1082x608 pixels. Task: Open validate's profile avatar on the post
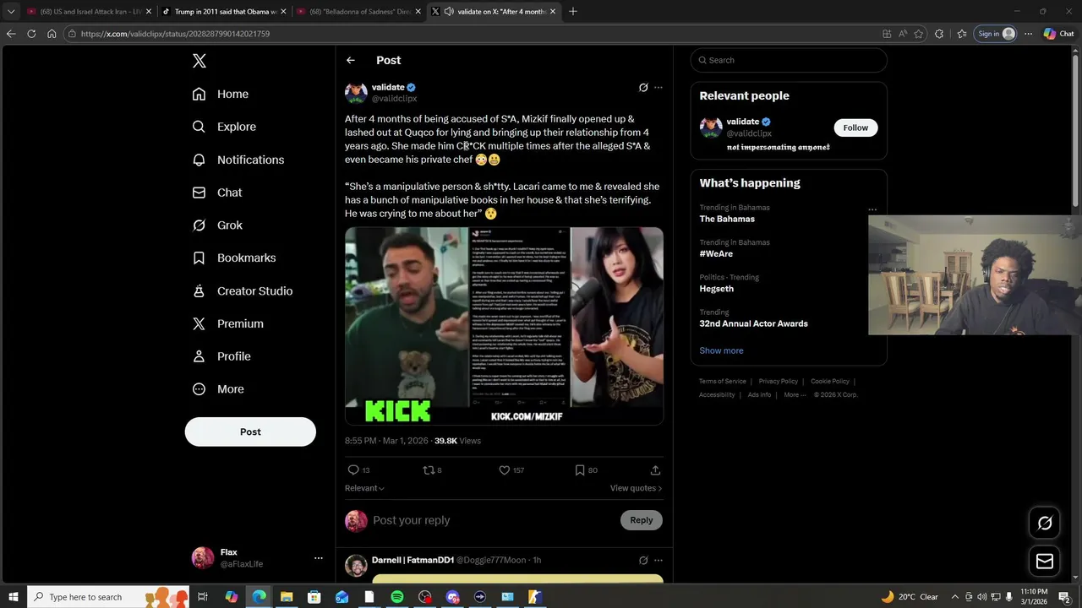tap(356, 93)
